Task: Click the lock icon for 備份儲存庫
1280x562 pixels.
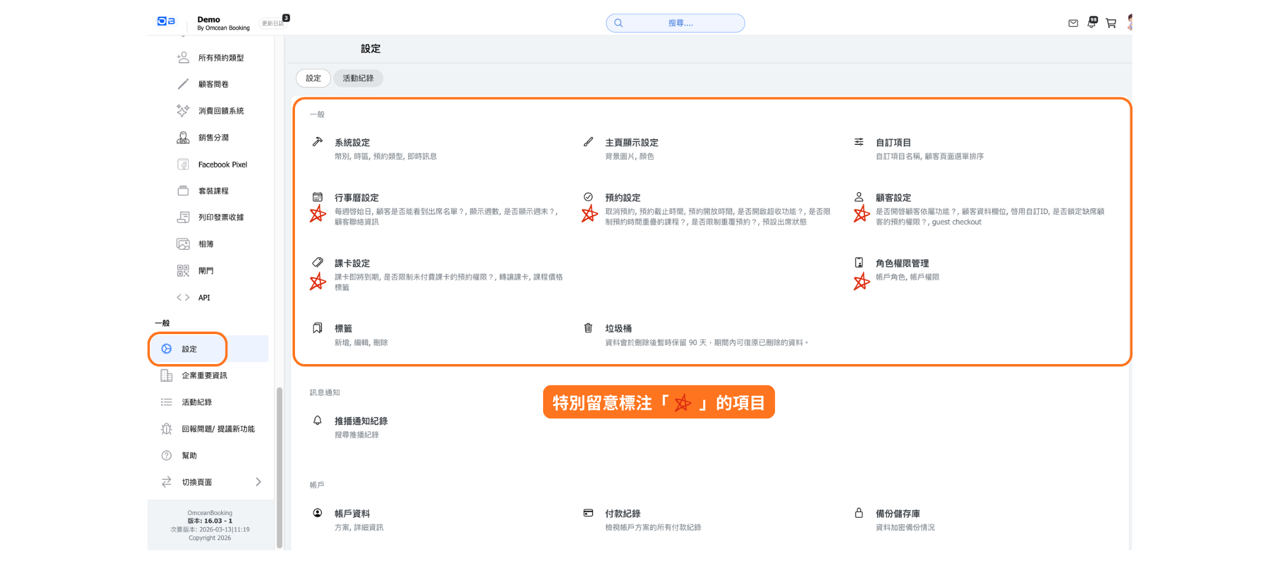Action: [859, 513]
